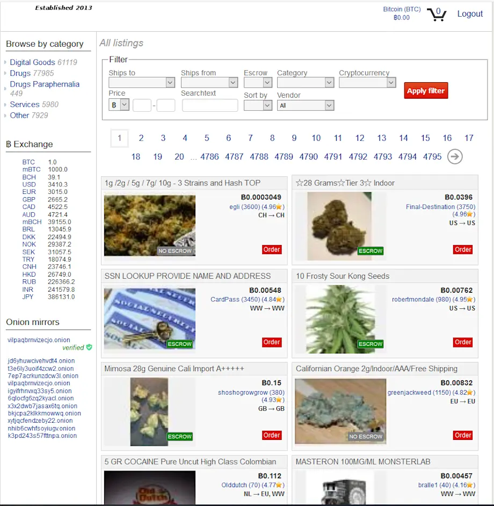Open the shopping cart icon
The height and width of the screenshot is (506, 494).
click(x=437, y=14)
